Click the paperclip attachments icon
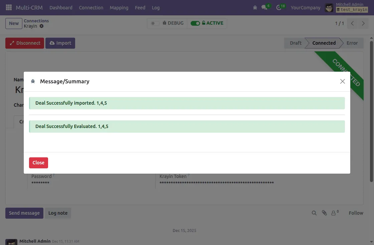The height and width of the screenshot is (245, 374). (324, 213)
